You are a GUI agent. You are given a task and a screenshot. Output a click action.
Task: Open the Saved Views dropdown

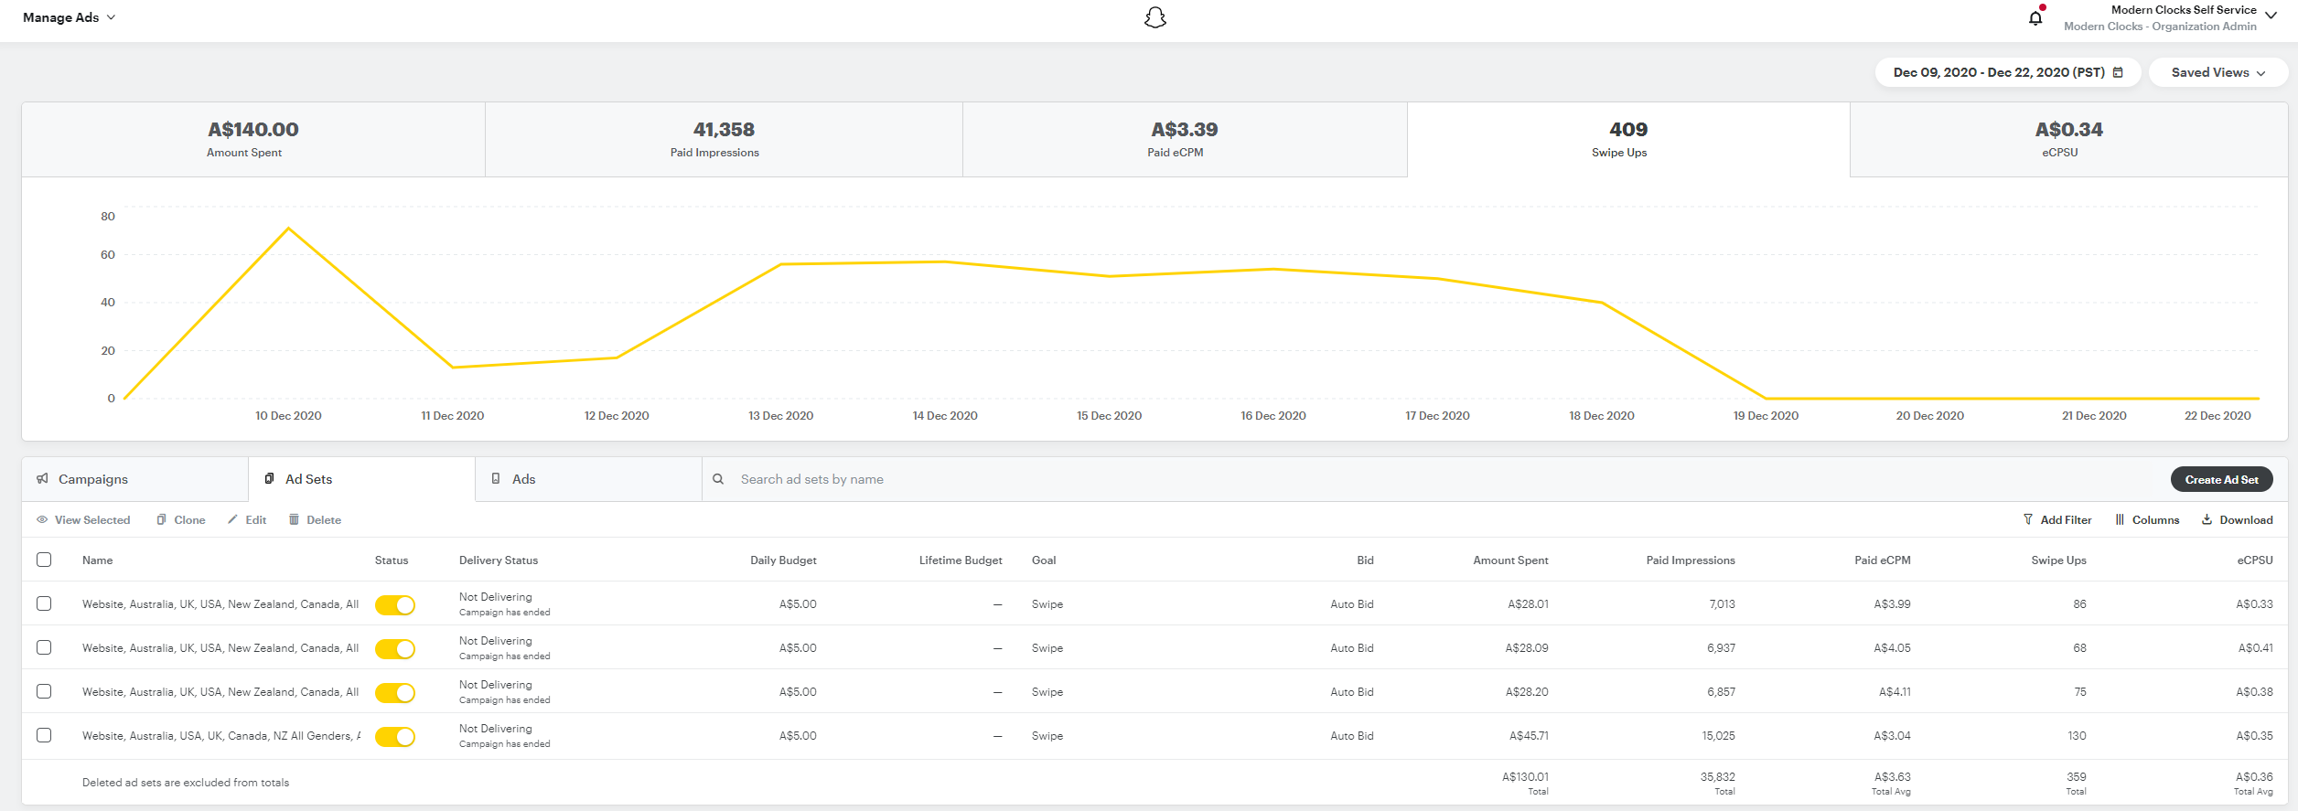click(2217, 72)
